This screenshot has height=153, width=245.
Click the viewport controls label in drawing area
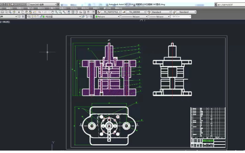click(5, 22)
